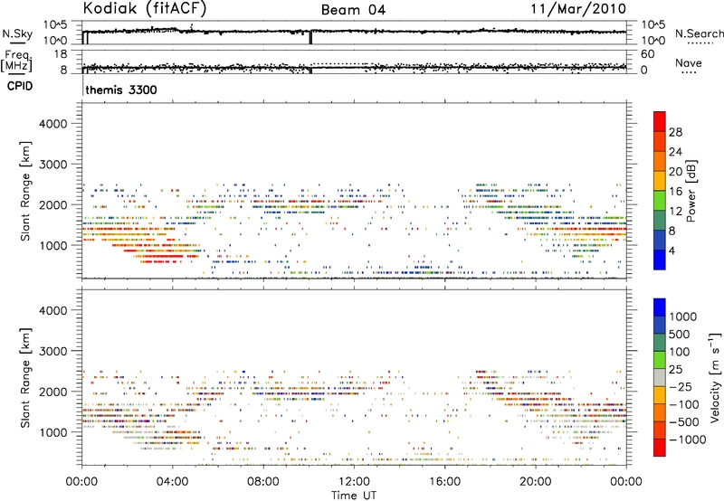Click the red top segment of power colorbar
Screen dimensions: 724x501
coord(660,122)
